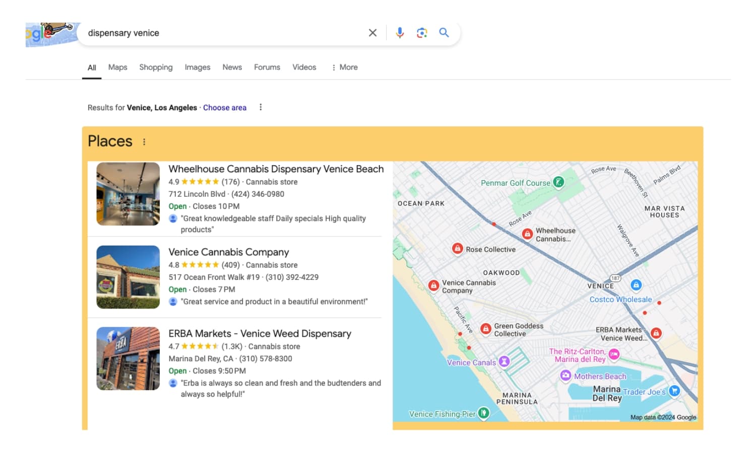Activate voice search with the microphone icon
The width and height of the screenshot is (756, 453).
400,32
